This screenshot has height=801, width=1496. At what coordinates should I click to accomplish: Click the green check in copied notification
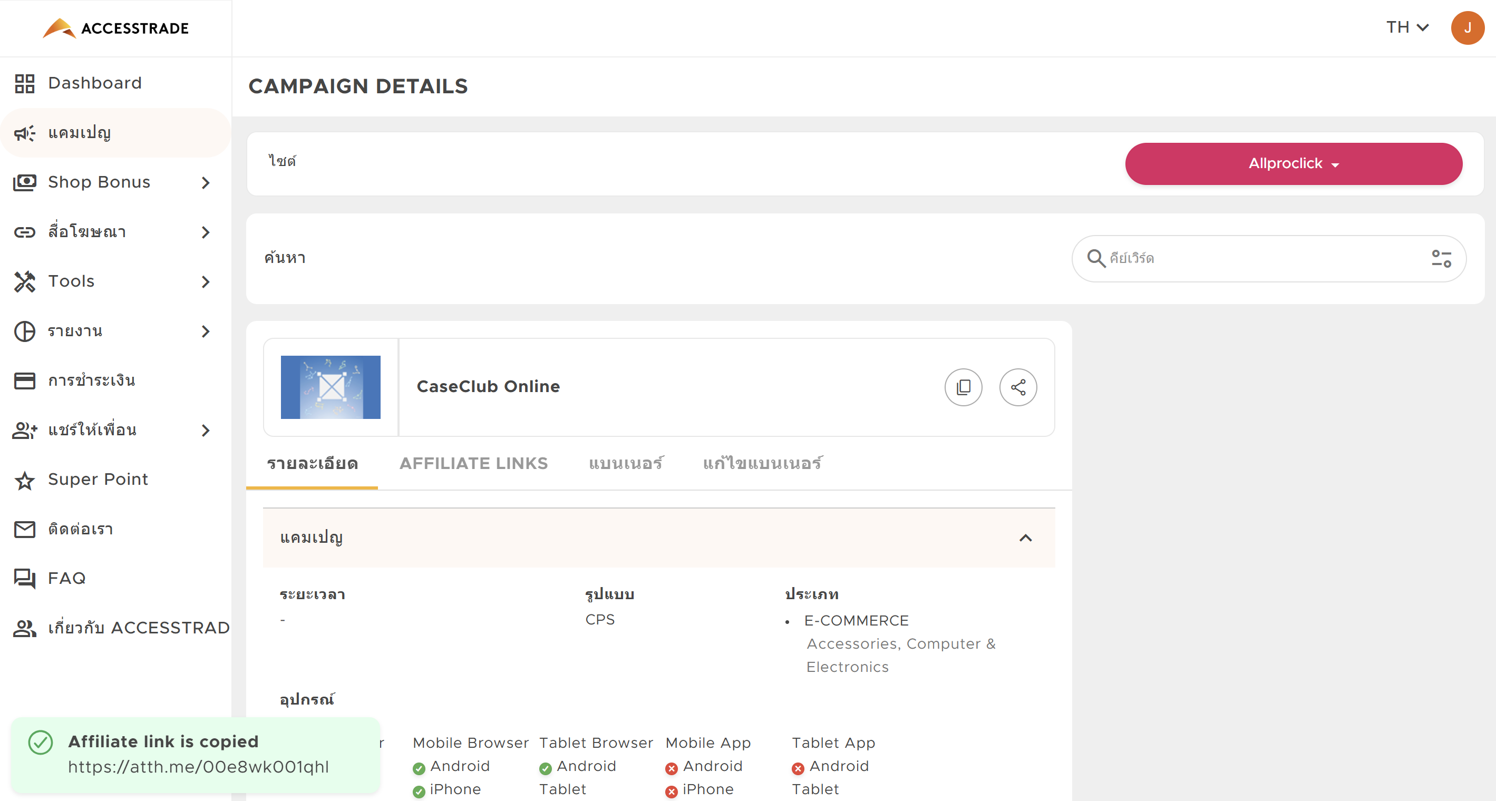(x=41, y=743)
